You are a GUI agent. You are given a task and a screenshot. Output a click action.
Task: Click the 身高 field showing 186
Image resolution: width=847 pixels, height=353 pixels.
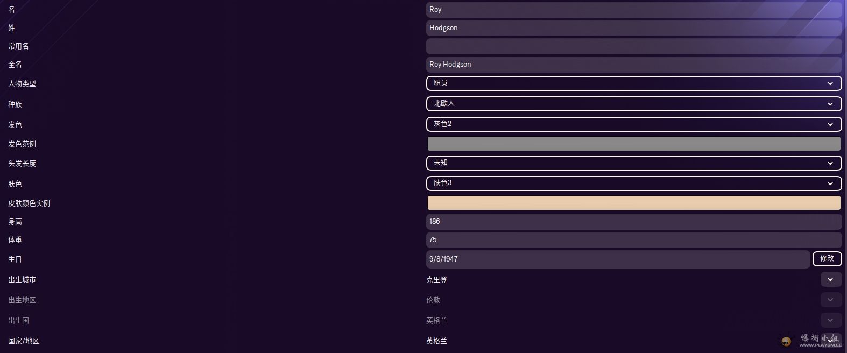pyautogui.click(x=634, y=222)
